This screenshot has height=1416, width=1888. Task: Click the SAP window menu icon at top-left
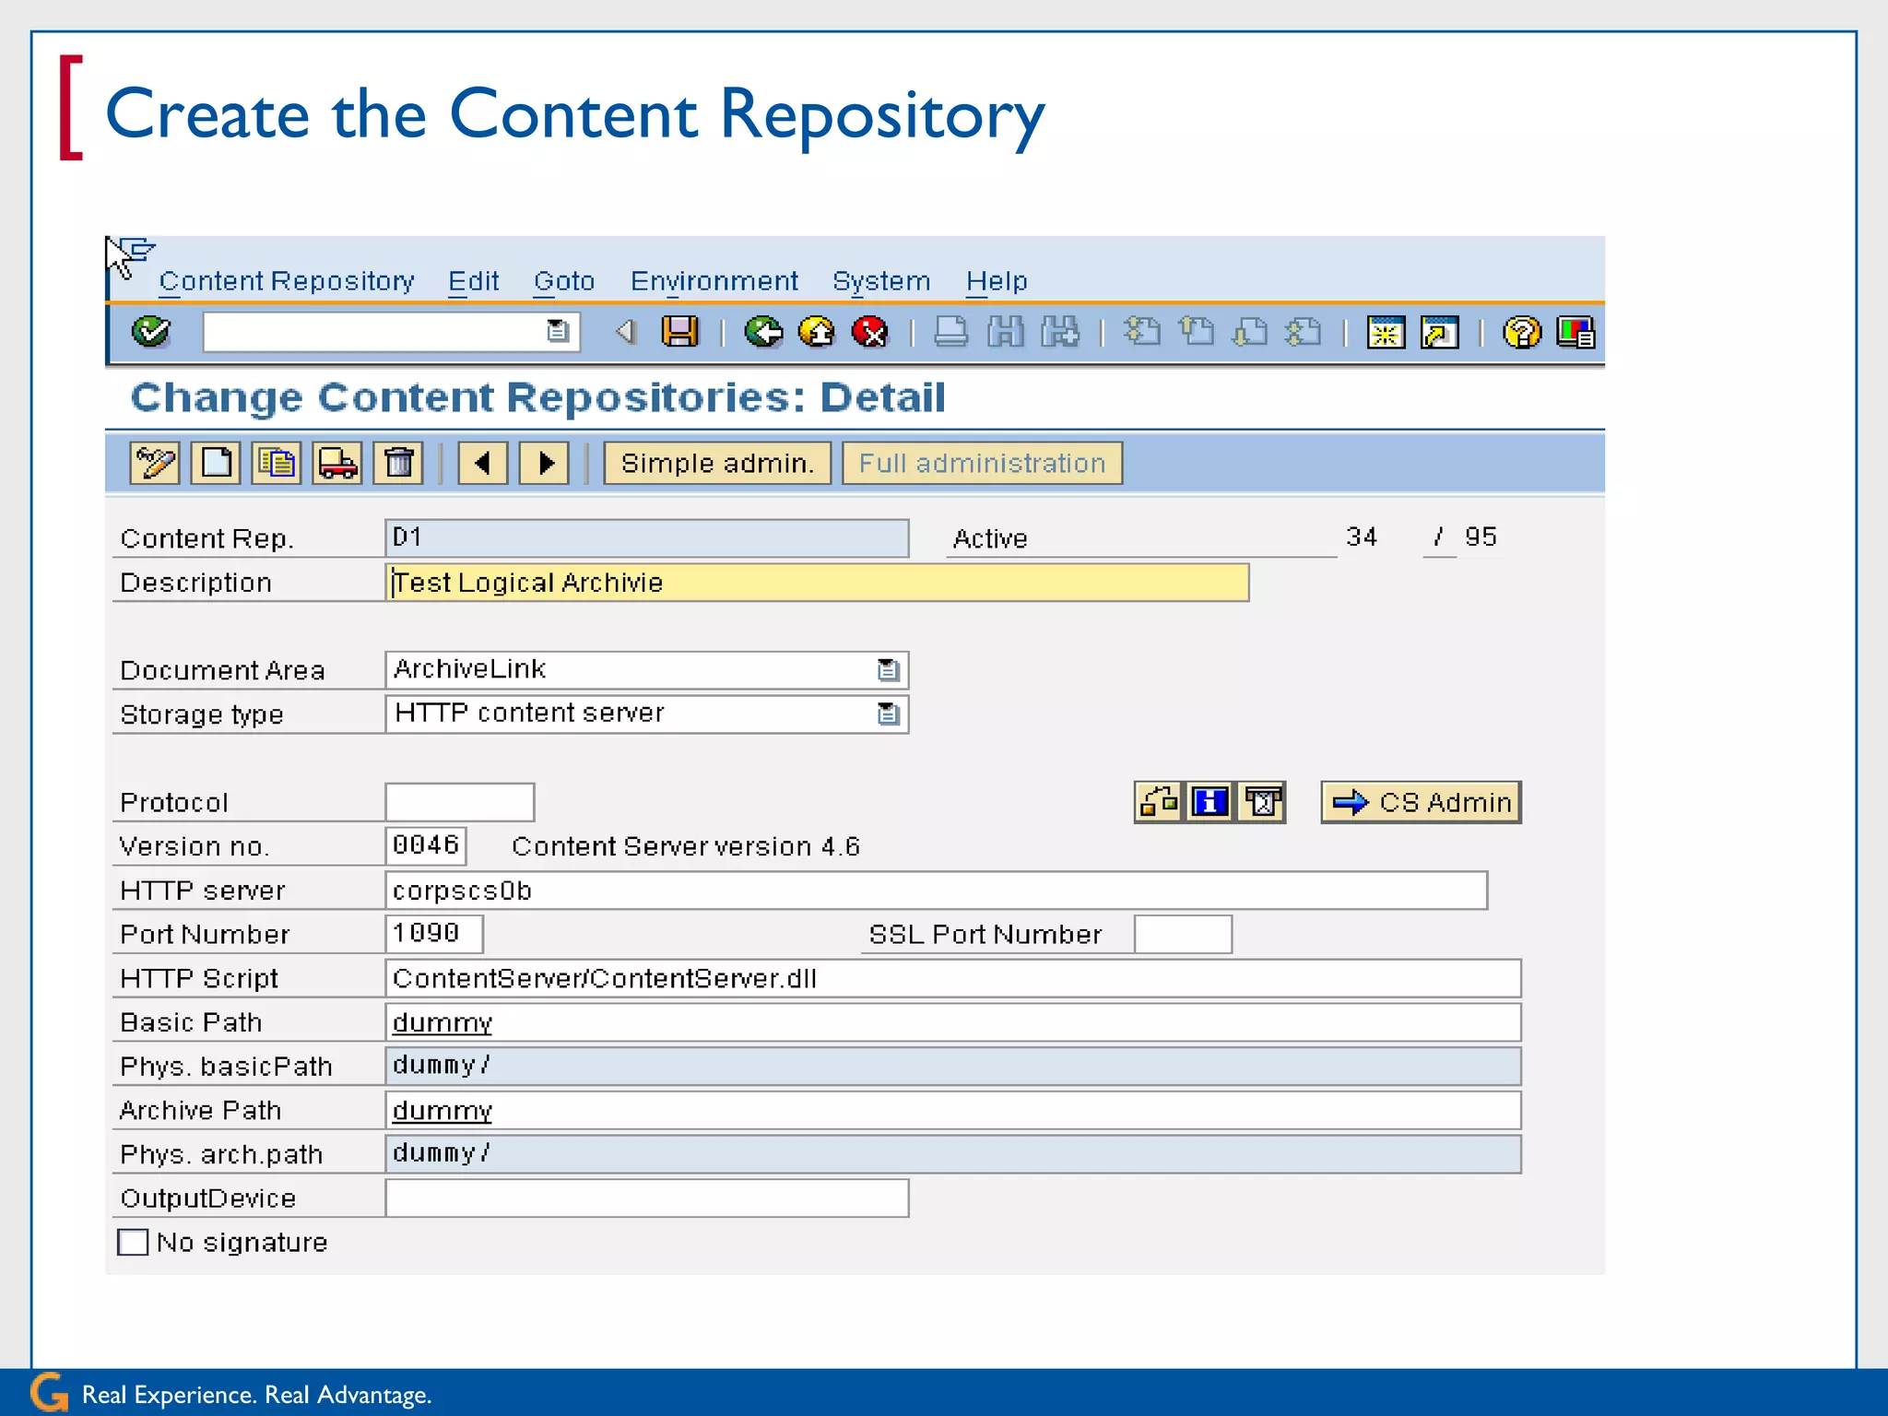point(137,251)
